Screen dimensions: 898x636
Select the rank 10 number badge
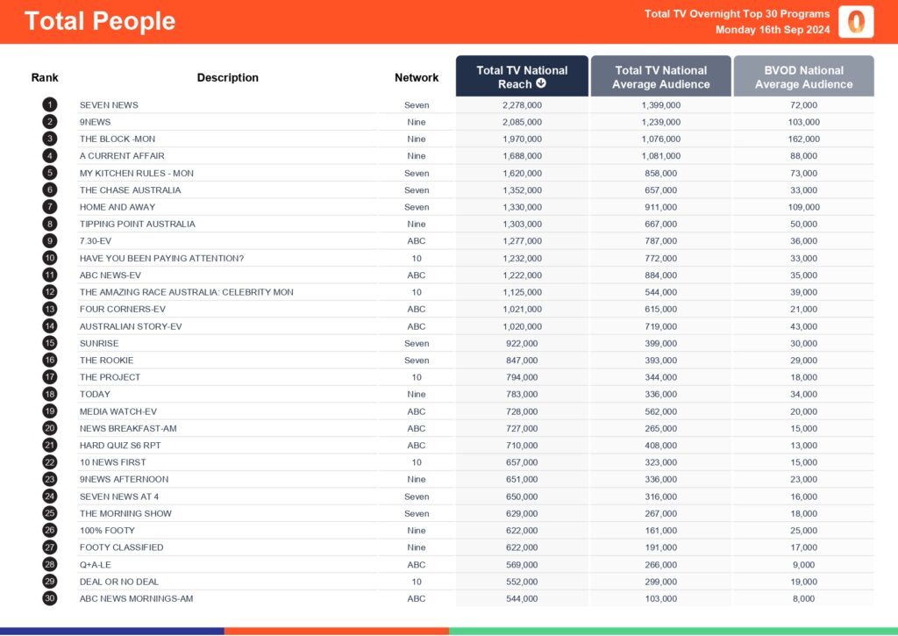(x=50, y=258)
